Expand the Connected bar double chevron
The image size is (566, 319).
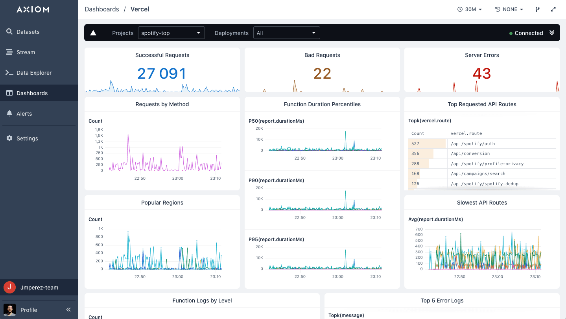point(552,33)
